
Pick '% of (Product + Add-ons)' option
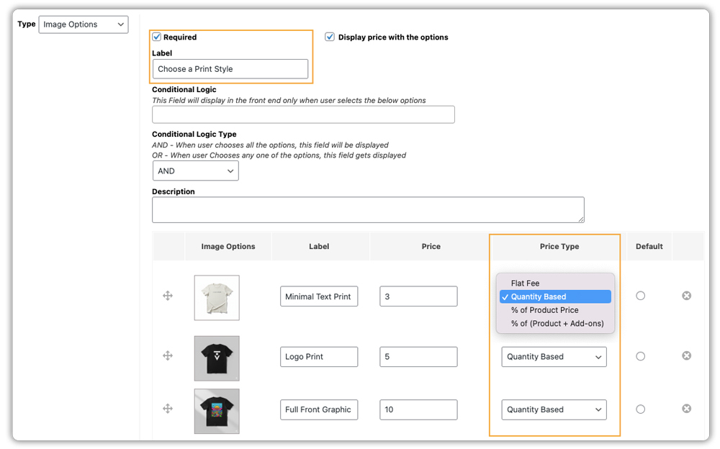[x=554, y=323]
